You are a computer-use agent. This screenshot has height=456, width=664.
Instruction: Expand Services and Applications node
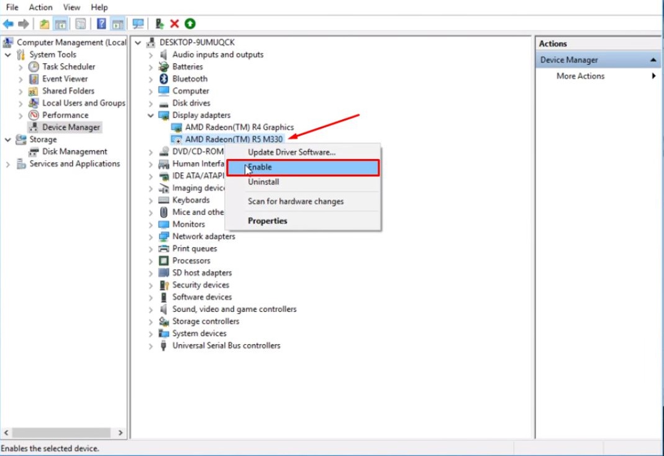pos(7,164)
